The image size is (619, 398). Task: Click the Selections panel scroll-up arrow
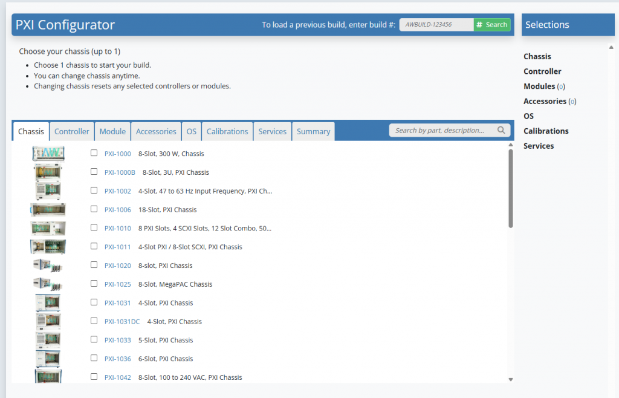(x=611, y=47)
